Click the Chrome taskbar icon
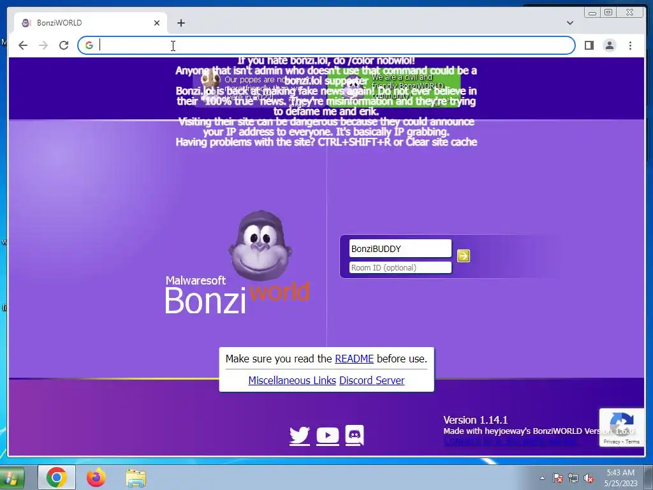 point(57,477)
